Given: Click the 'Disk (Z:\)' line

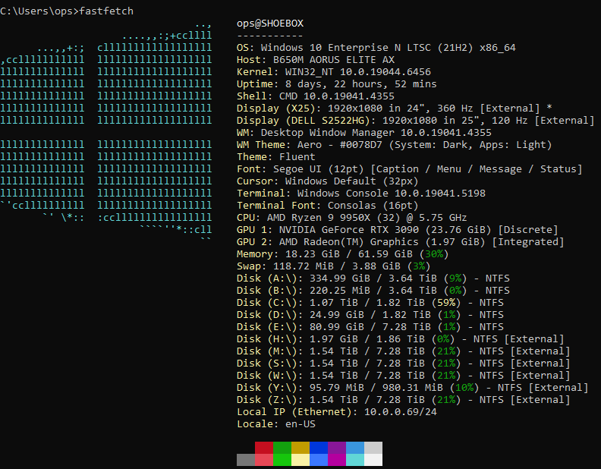Looking at the screenshot, I should 404,400.
